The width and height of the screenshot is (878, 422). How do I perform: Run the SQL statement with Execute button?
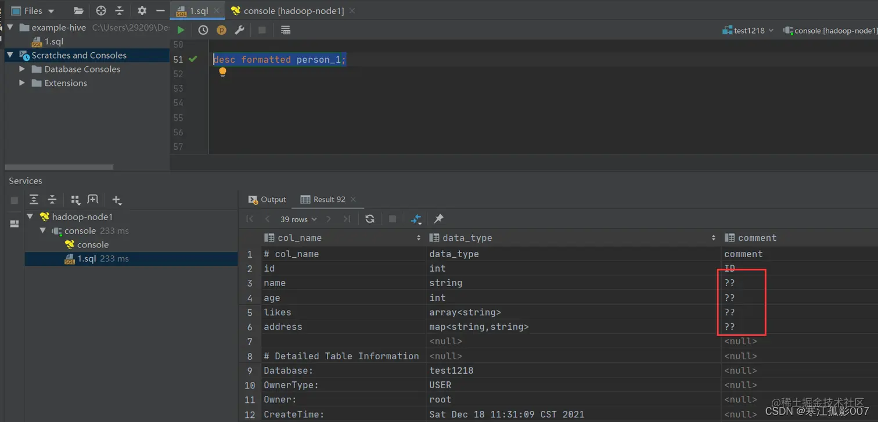click(x=181, y=30)
